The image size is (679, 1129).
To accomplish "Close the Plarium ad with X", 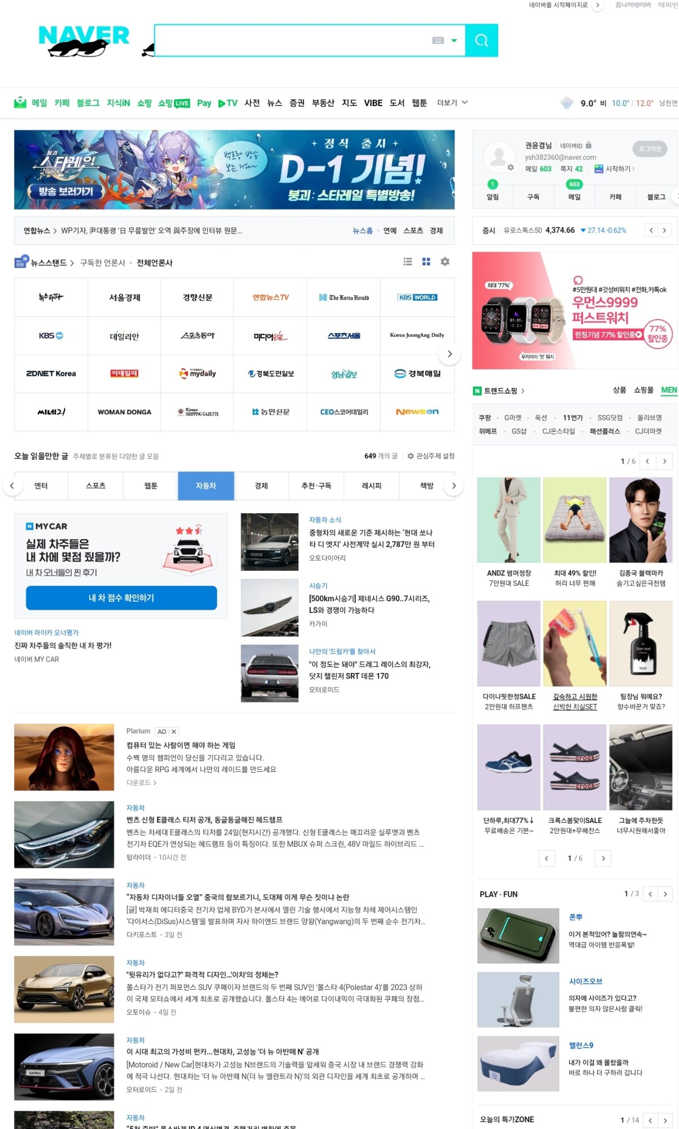I will (174, 731).
